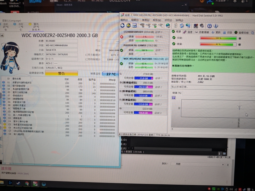Click Steam icon on the taskbar

tap(18, 183)
